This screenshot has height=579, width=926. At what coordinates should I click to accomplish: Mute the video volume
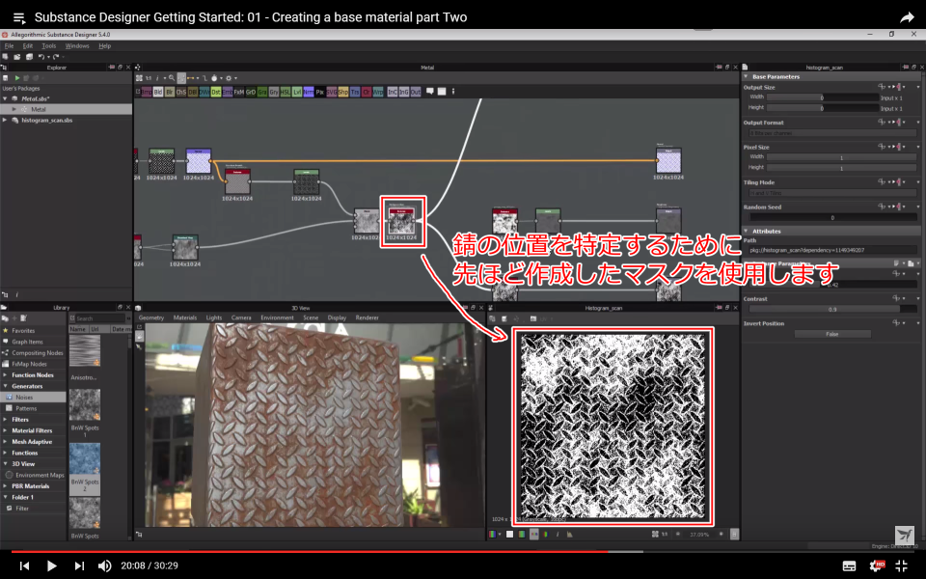104,565
